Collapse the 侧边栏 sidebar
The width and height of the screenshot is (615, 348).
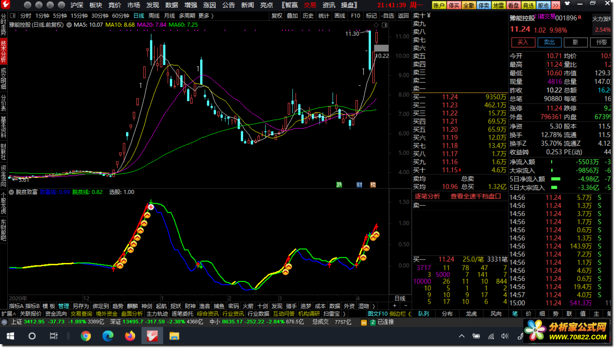click(400, 314)
